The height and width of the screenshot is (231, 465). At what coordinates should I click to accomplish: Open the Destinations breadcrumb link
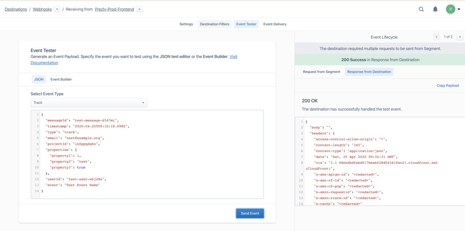[x=16, y=9]
